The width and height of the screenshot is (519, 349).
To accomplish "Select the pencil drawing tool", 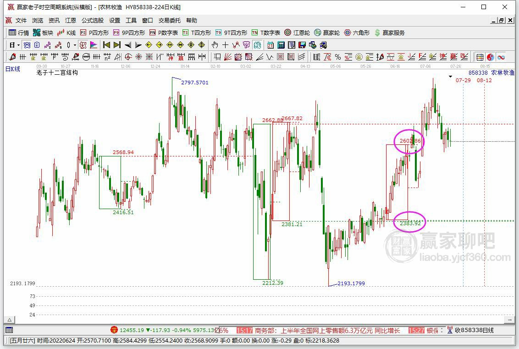I will click(x=12, y=57).
